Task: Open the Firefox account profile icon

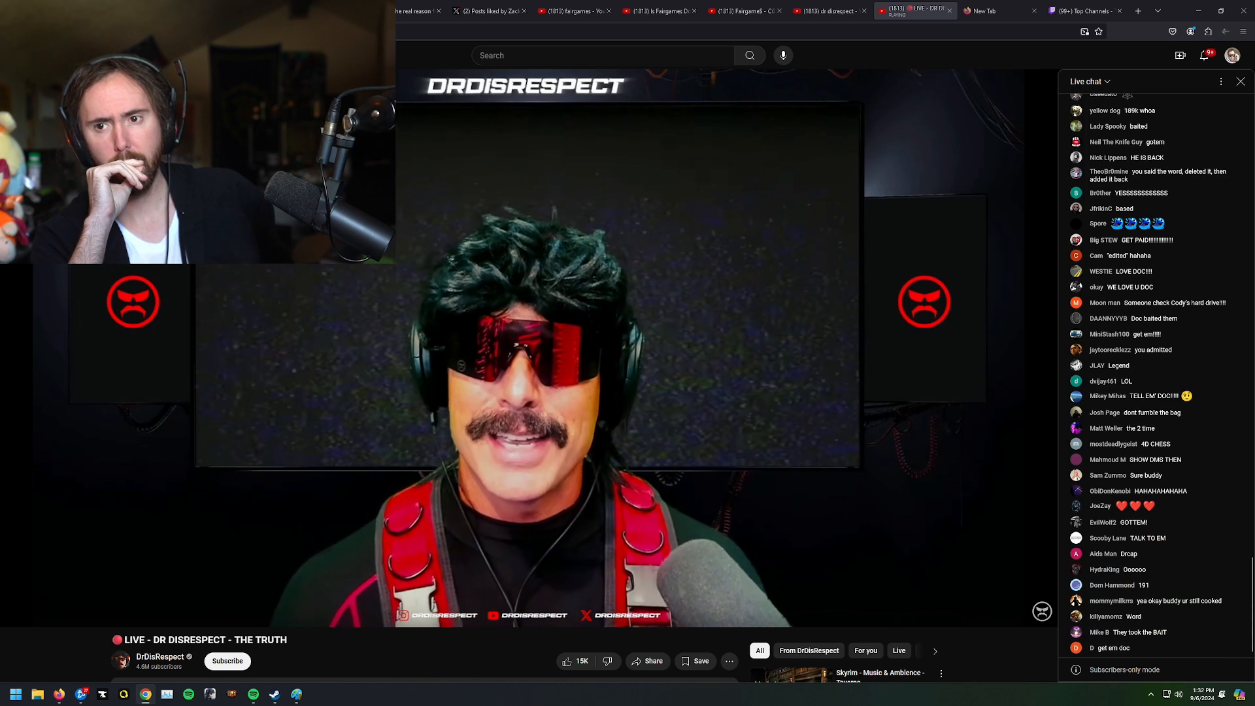Action: 1190,31
